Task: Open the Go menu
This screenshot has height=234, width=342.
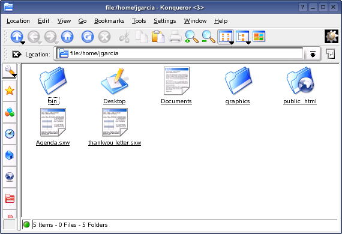Action: (x=82, y=21)
